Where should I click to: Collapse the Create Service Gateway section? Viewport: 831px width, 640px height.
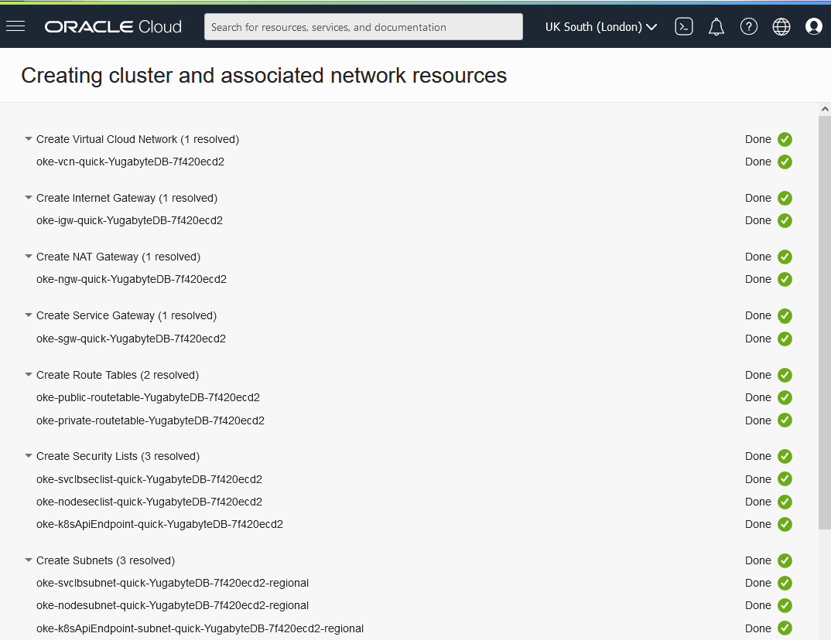[x=29, y=315]
